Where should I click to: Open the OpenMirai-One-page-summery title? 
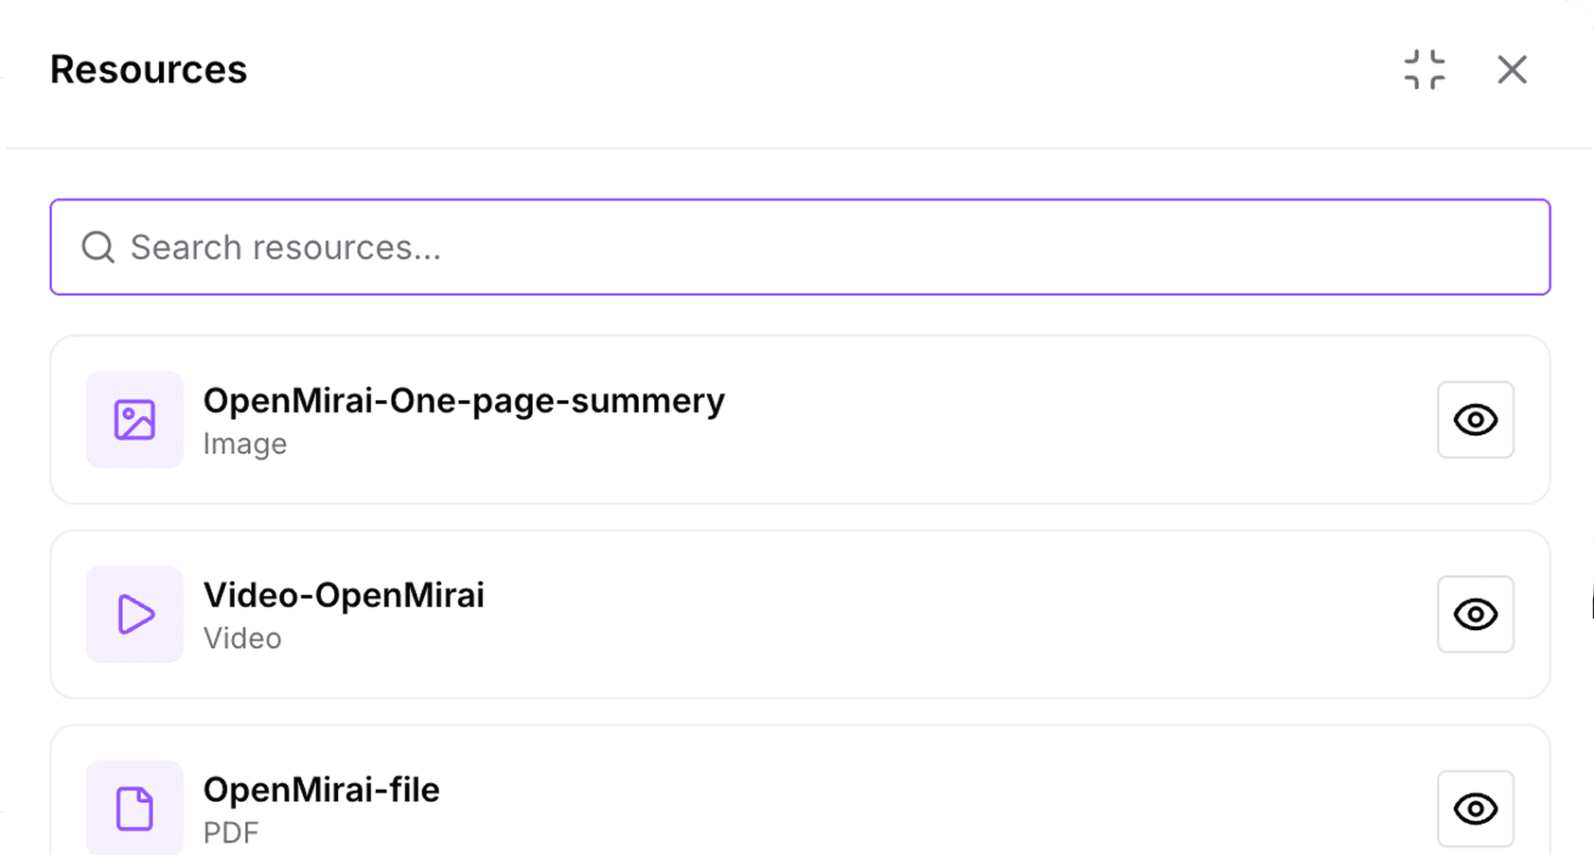tap(464, 401)
